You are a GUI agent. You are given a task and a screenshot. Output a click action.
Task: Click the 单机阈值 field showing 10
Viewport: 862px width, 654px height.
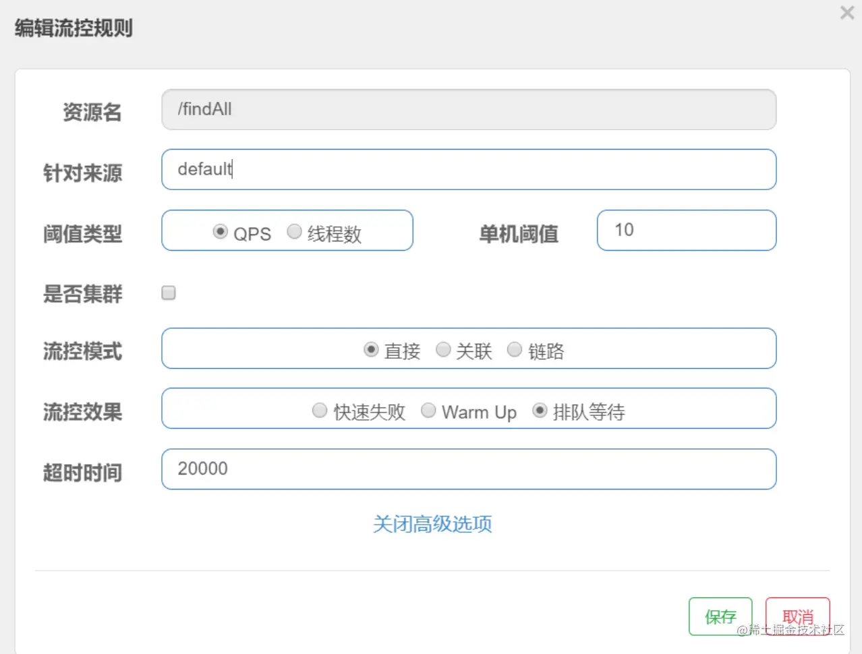point(687,230)
